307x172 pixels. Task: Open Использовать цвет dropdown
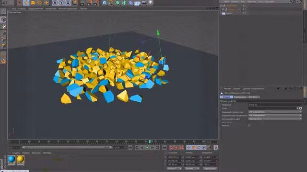point(275,119)
